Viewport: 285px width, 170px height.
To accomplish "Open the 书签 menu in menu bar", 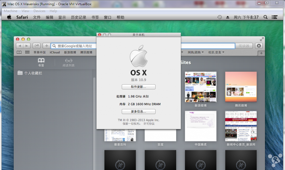I will 95,17.
